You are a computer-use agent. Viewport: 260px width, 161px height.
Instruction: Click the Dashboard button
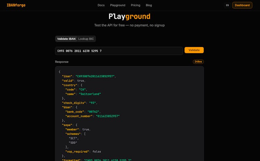pos(242,5)
